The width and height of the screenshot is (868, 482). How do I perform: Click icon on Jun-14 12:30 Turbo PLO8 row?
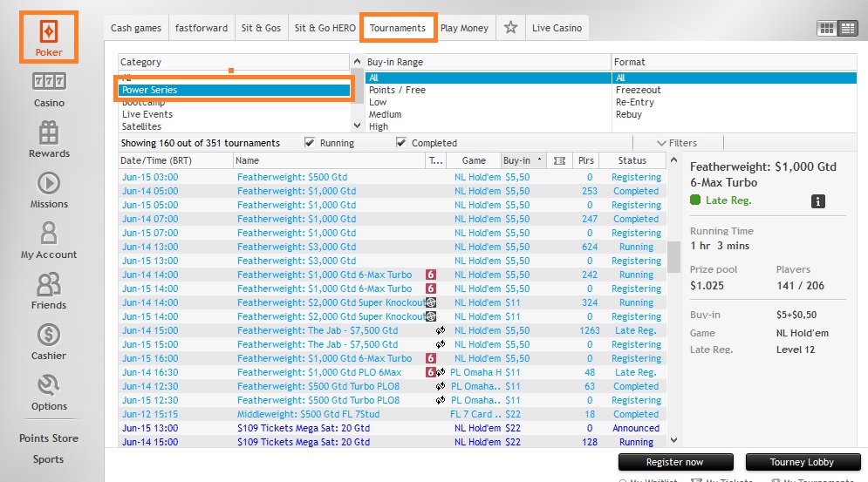coord(440,386)
